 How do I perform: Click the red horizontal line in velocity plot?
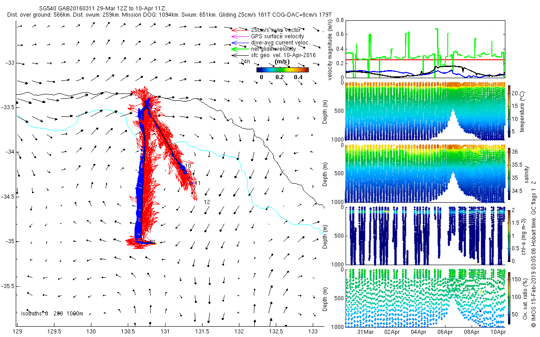click(x=426, y=59)
